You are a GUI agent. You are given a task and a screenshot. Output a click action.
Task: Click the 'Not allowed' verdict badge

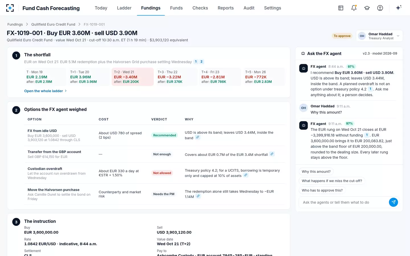pos(162,173)
